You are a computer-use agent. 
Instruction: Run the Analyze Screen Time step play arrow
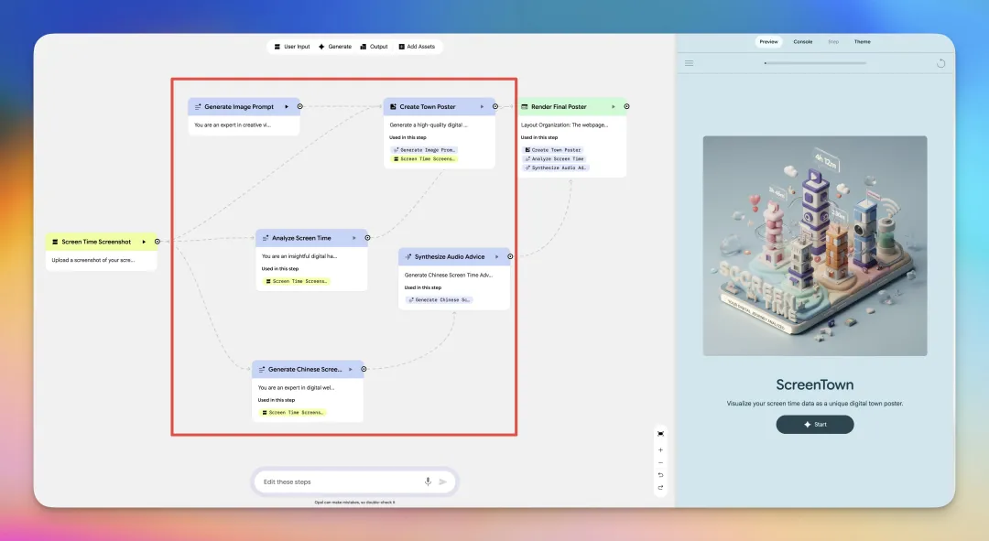pos(354,238)
